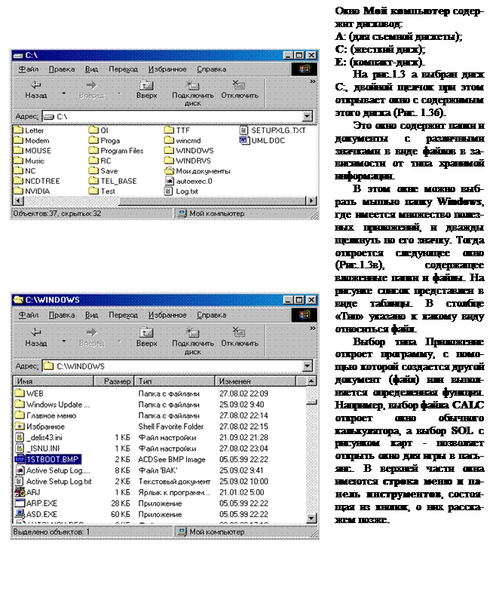Image resolution: width=493 pixels, height=609 pixels.
Task: Click Disconnect (Отключить) in the C:\ window
Action: click(239, 90)
